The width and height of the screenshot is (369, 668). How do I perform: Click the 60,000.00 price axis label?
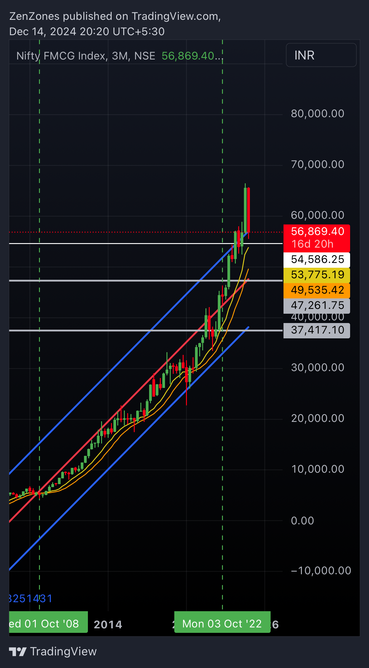coord(318,215)
